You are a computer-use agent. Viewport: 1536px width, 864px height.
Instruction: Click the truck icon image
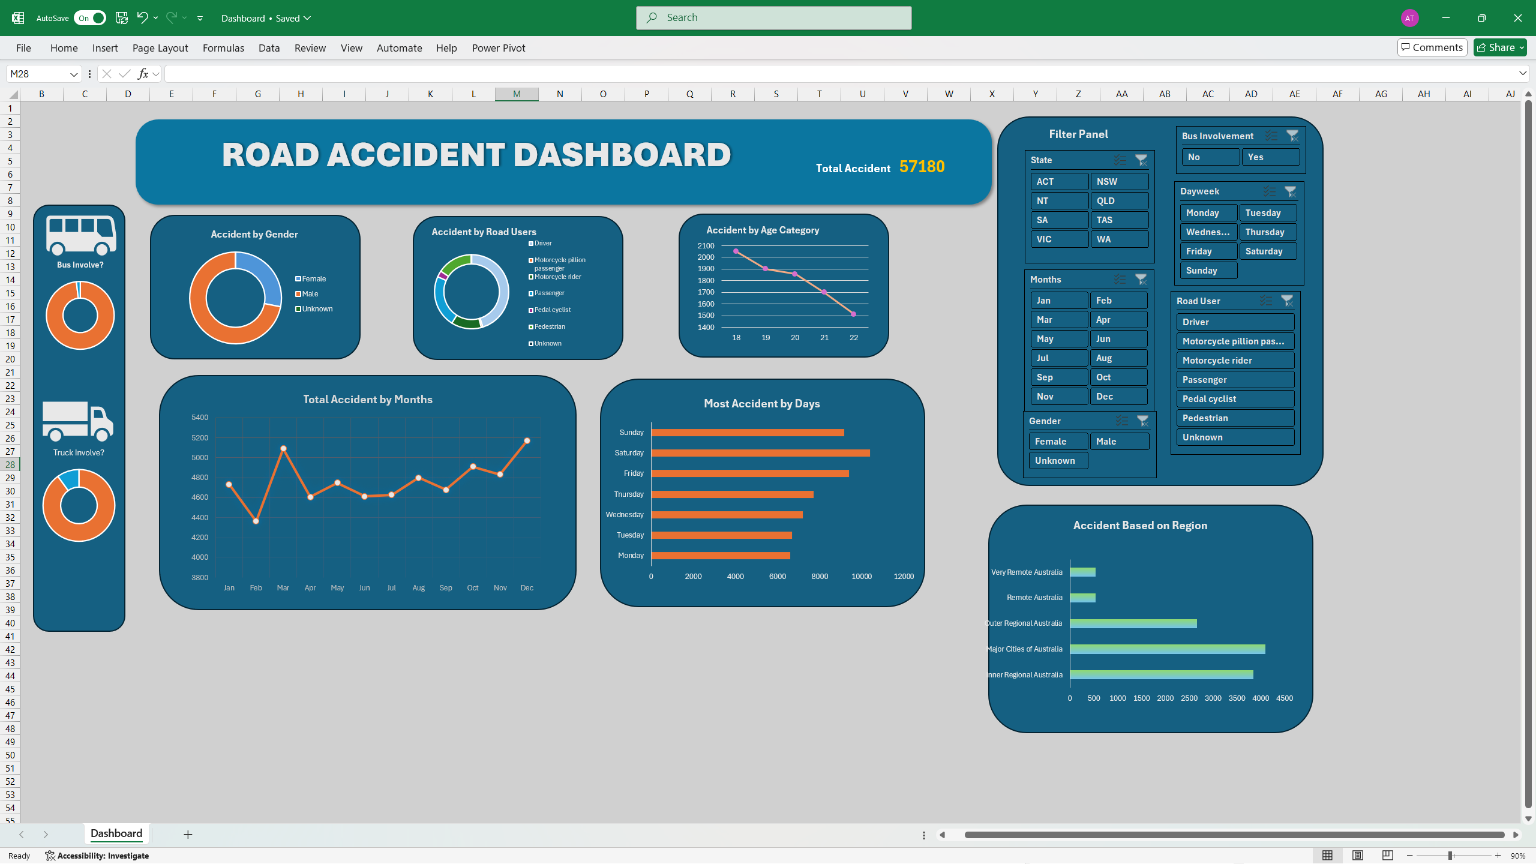click(78, 421)
